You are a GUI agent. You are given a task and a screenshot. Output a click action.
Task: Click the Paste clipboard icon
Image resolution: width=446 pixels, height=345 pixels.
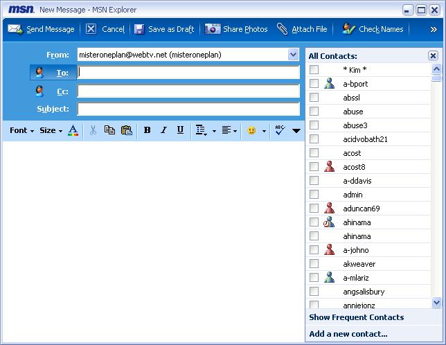click(x=127, y=130)
